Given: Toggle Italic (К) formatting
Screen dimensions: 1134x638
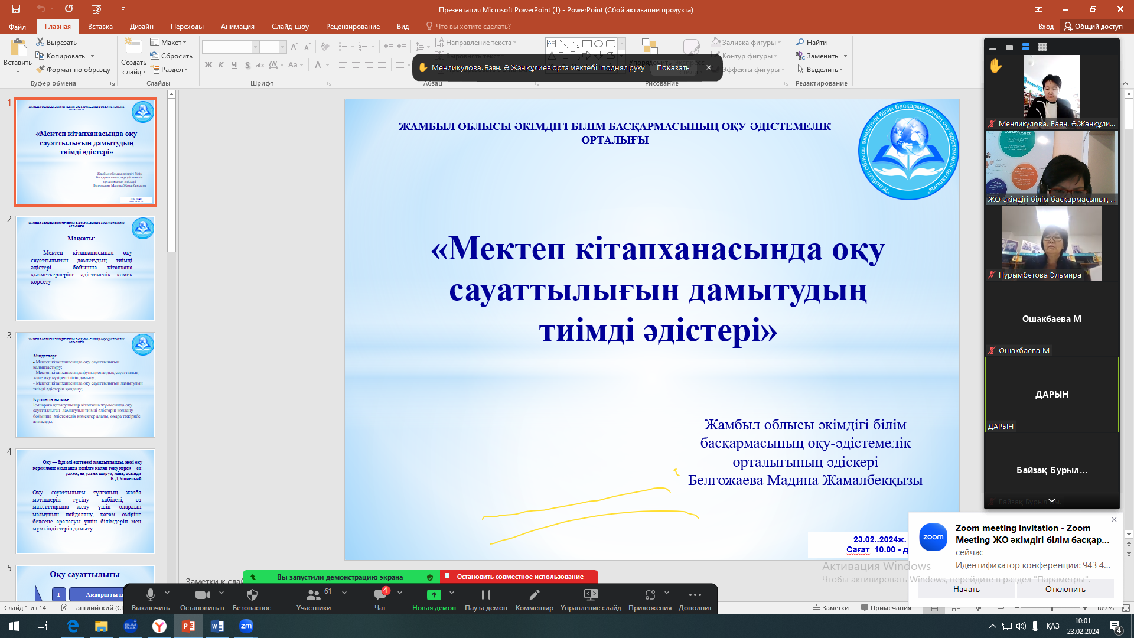Looking at the screenshot, I should (x=221, y=65).
